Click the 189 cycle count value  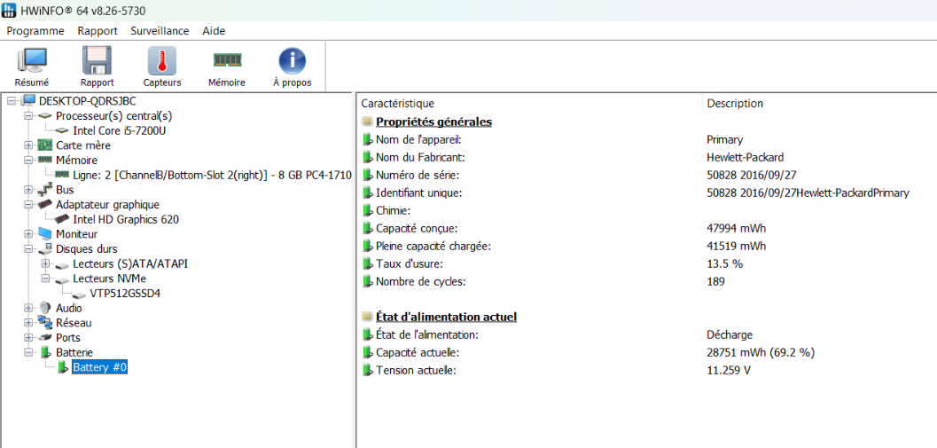point(716,281)
